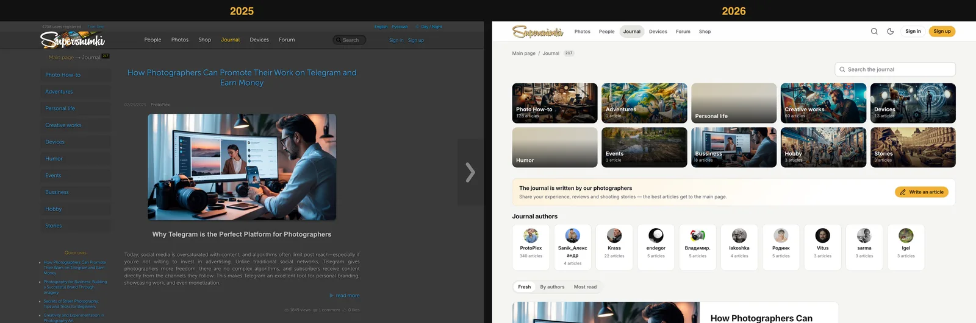Viewport: 976px width, 323px height.
Task: Open the Devices category thumbnail with 13 articles
Action: click(913, 103)
